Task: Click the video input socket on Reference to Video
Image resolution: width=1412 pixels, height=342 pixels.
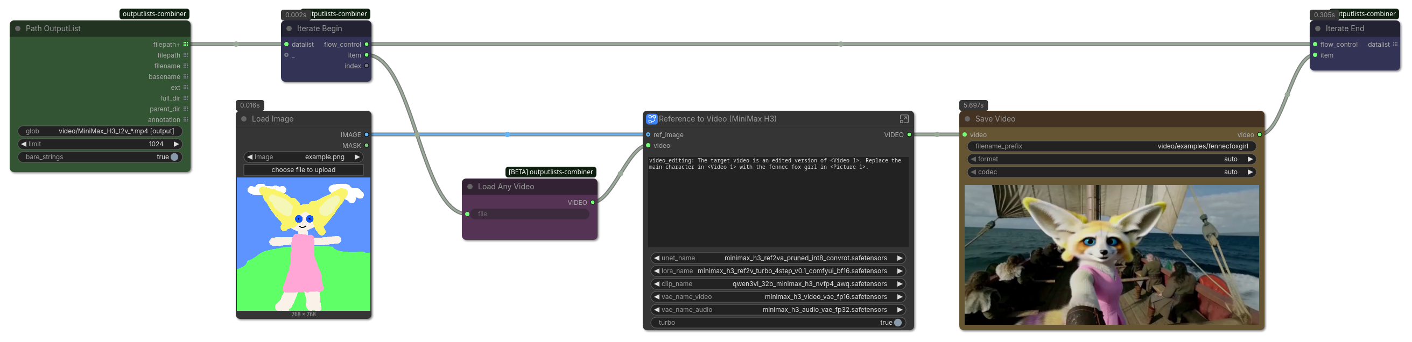Action: point(648,146)
